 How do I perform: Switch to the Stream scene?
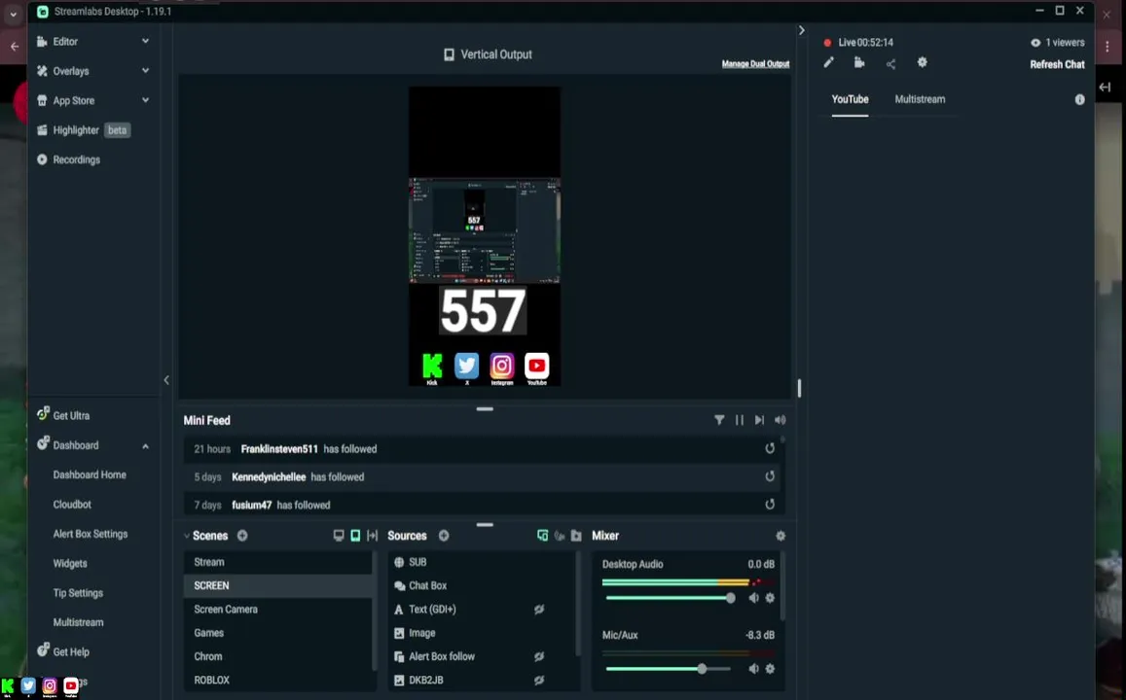pyautogui.click(x=278, y=562)
